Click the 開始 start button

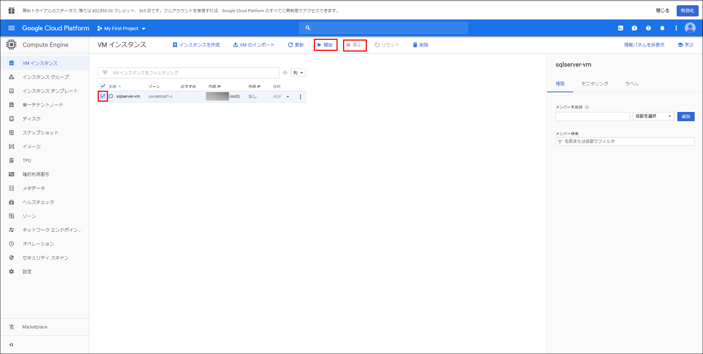coord(325,45)
